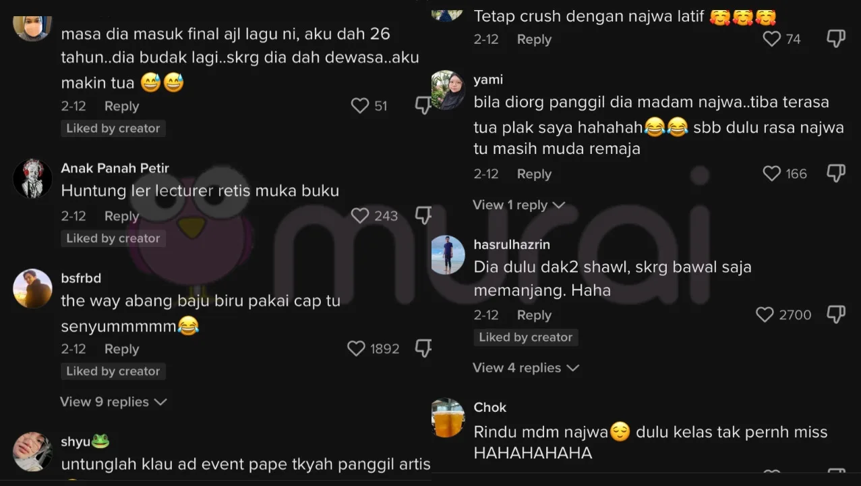Image resolution: width=861 pixels, height=486 pixels.
Task: Dislike hasrulhazrin's shawl comment
Action: tap(836, 315)
